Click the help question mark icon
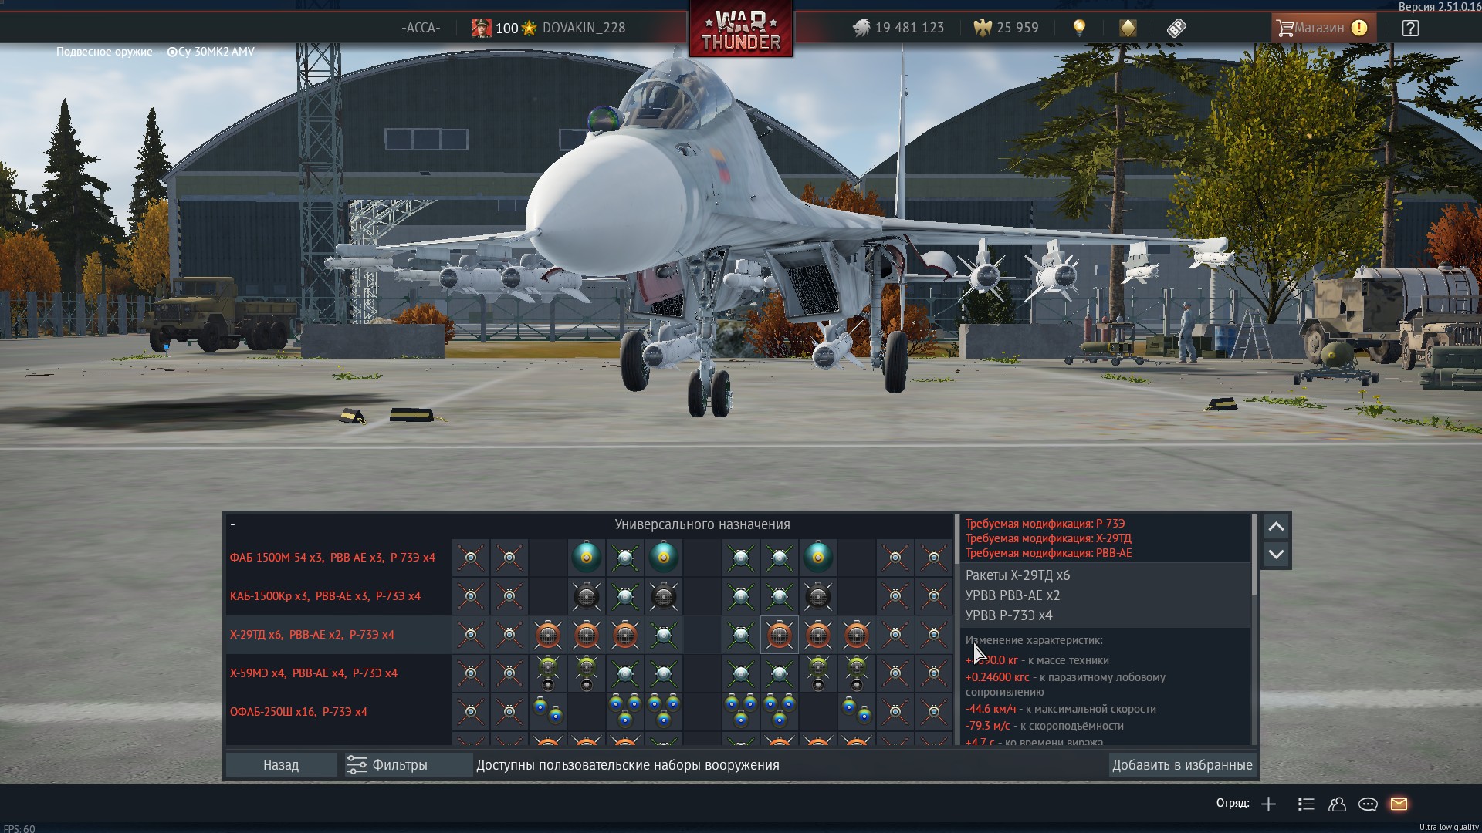Screen dimensions: 1482x833 tap(1410, 29)
